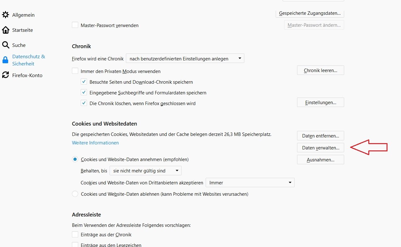Click the Firefox-Konto sync icon
401x247 pixels.
(5, 75)
